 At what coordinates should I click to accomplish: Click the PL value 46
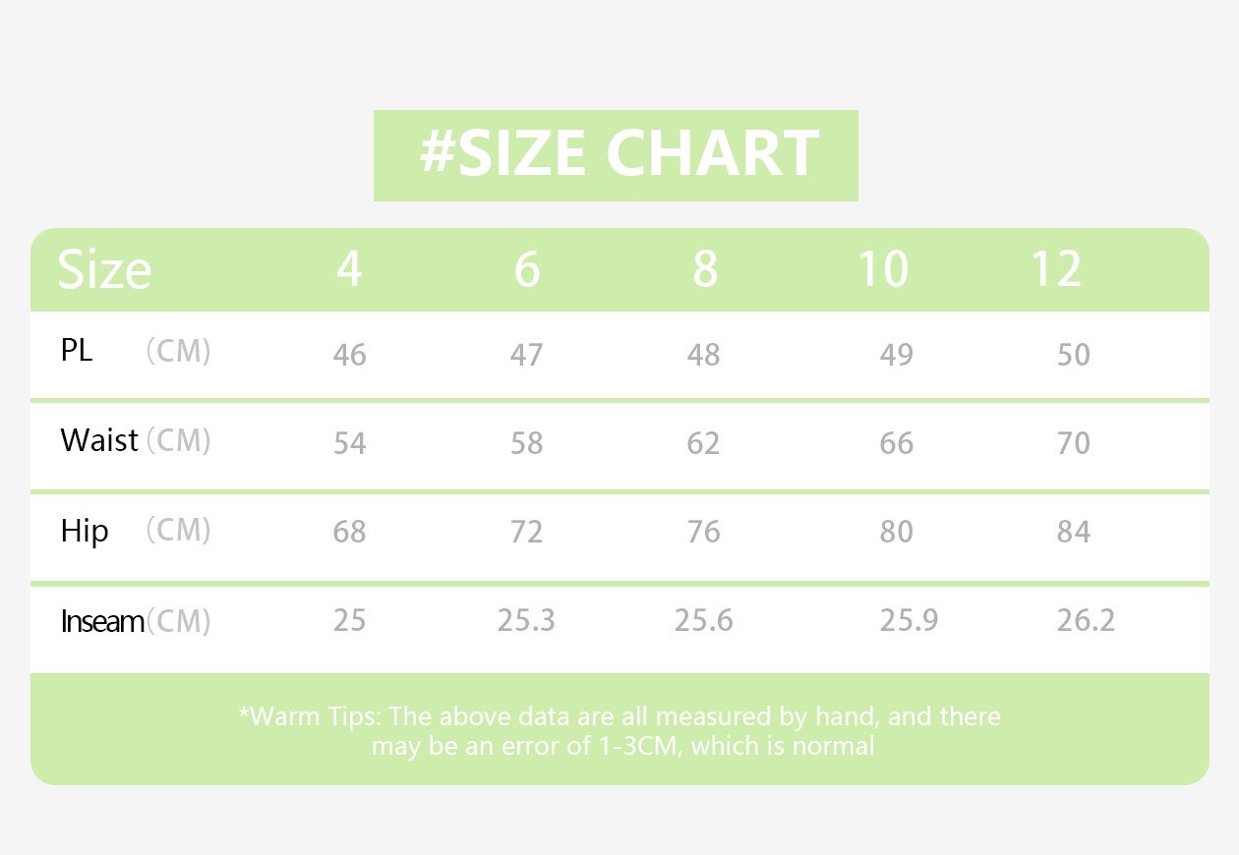[349, 354]
